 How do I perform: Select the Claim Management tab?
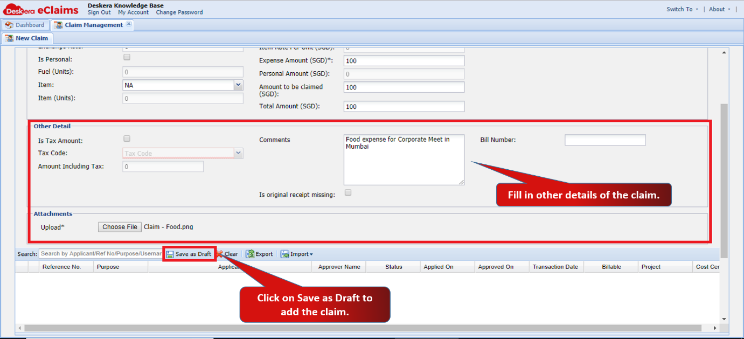pos(92,25)
